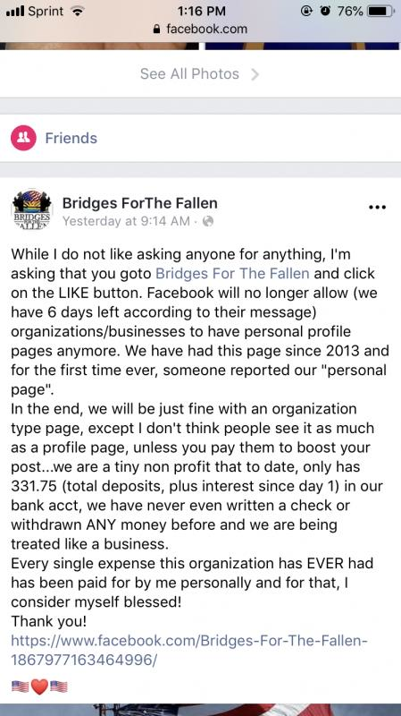Screen dimensions: 401x716
Task: Open the Yesterday at 9:14 AM timestamp
Action: click(x=126, y=221)
